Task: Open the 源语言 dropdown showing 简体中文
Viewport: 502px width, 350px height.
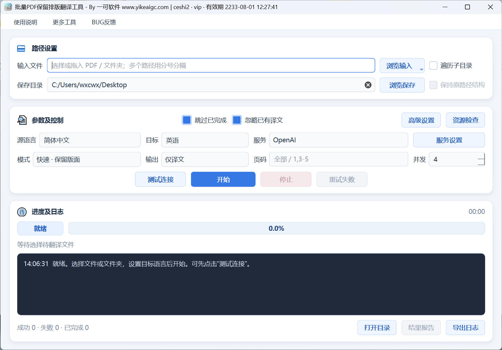Action: [90, 140]
